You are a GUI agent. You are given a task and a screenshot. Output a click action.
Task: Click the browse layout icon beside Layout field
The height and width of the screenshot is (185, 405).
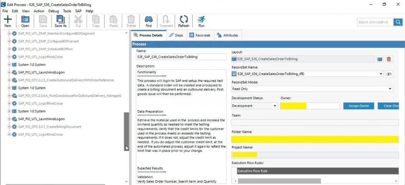[x=379, y=59]
